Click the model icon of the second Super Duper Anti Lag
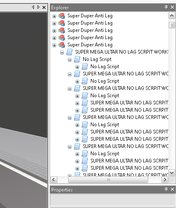176x208 pixels. coord(62,23)
